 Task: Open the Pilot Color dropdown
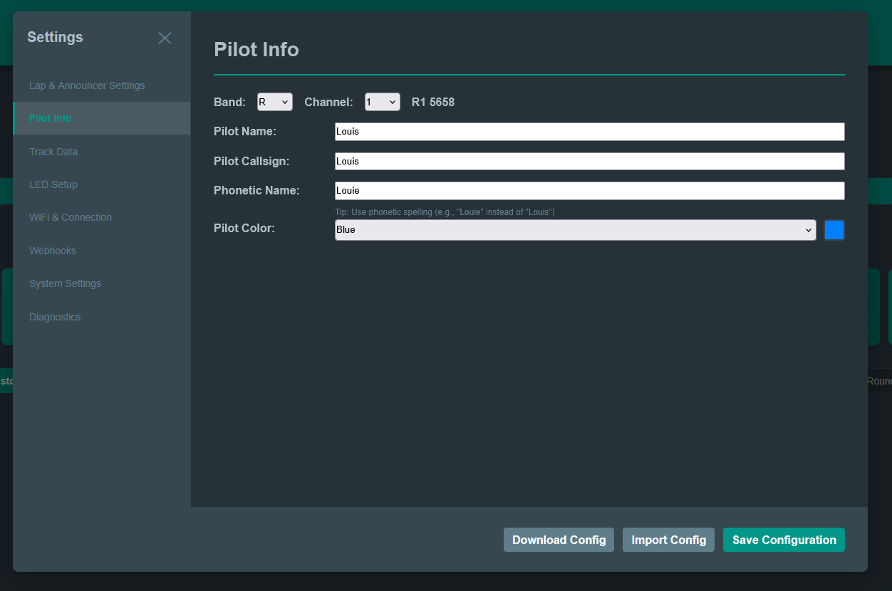pos(575,229)
